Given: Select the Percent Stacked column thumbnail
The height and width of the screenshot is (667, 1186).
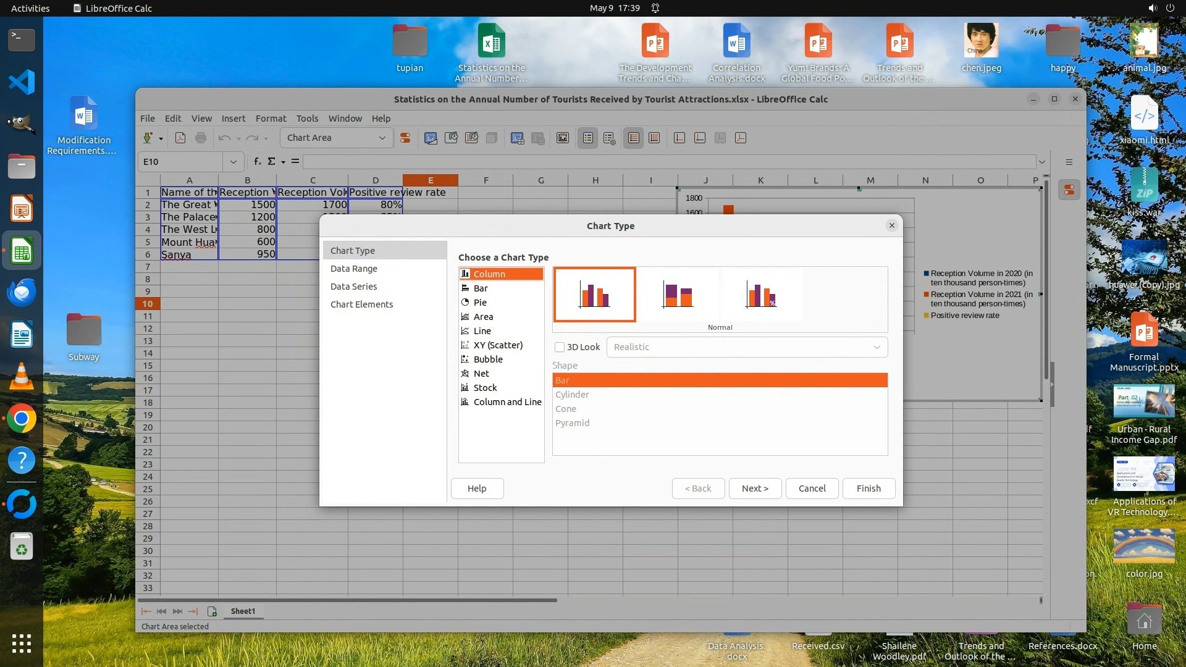Looking at the screenshot, I should point(761,295).
